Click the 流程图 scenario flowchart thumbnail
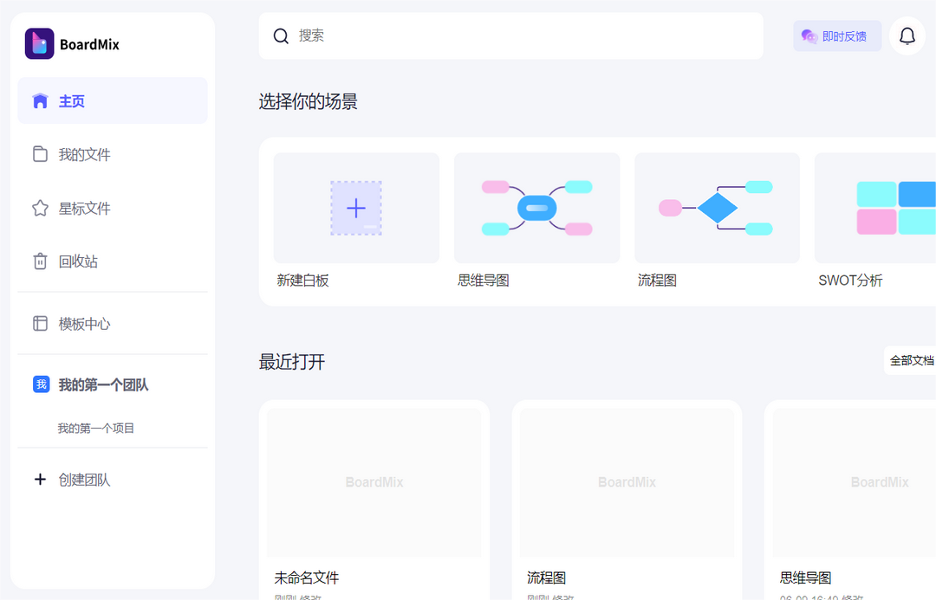Viewport: 936px width, 600px height. coord(717,208)
